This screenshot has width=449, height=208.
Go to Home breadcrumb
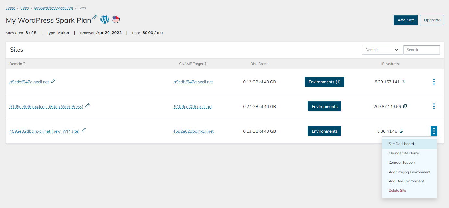(x=10, y=8)
